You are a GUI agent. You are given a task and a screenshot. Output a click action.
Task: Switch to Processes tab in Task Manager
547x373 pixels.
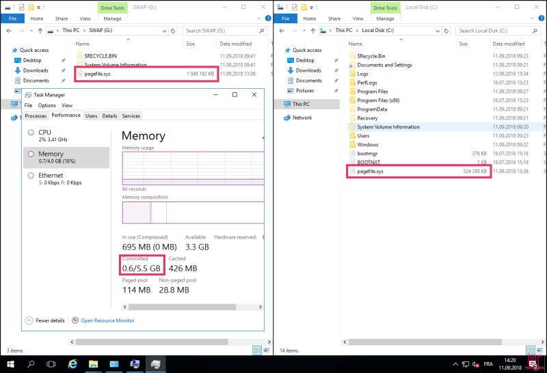pyautogui.click(x=36, y=115)
